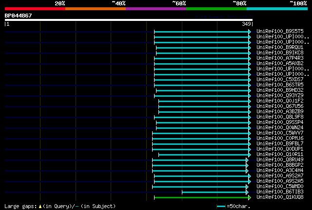Click the green alignment bar for Q1KUQ8
312x210 pixels.
coord(201,197)
